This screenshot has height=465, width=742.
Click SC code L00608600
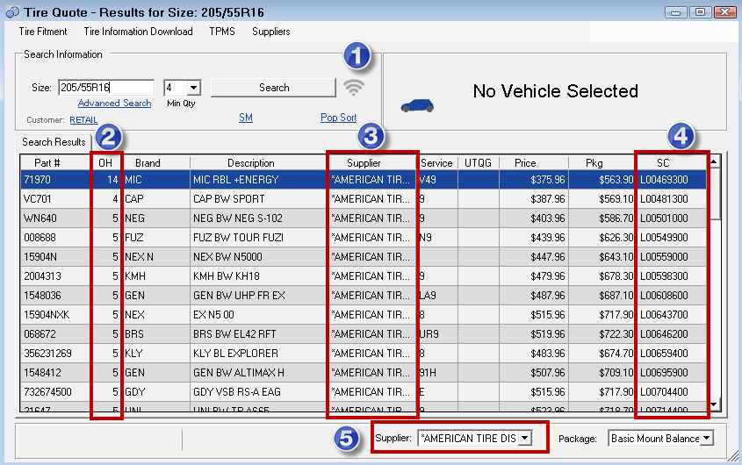click(665, 296)
